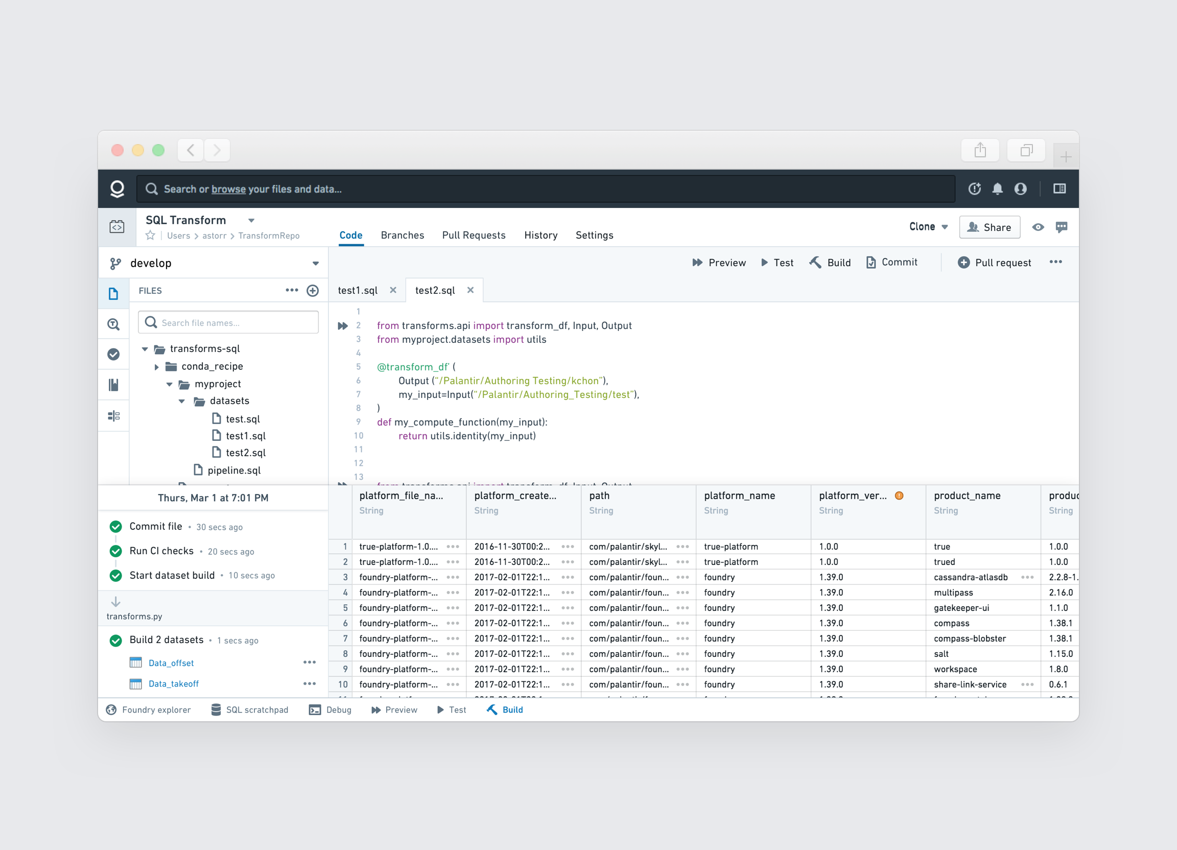Screen dimensions: 1177x850
Task: Open the FILES panel more options
Action: 292,290
